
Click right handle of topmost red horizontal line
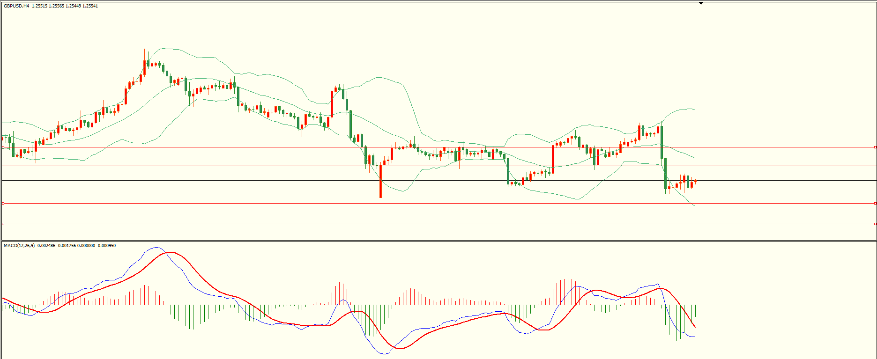point(875,147)
